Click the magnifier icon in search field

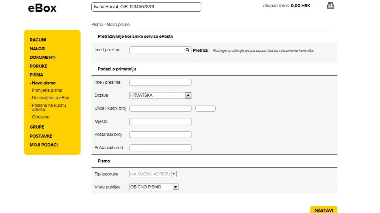(x=188, y=50)
